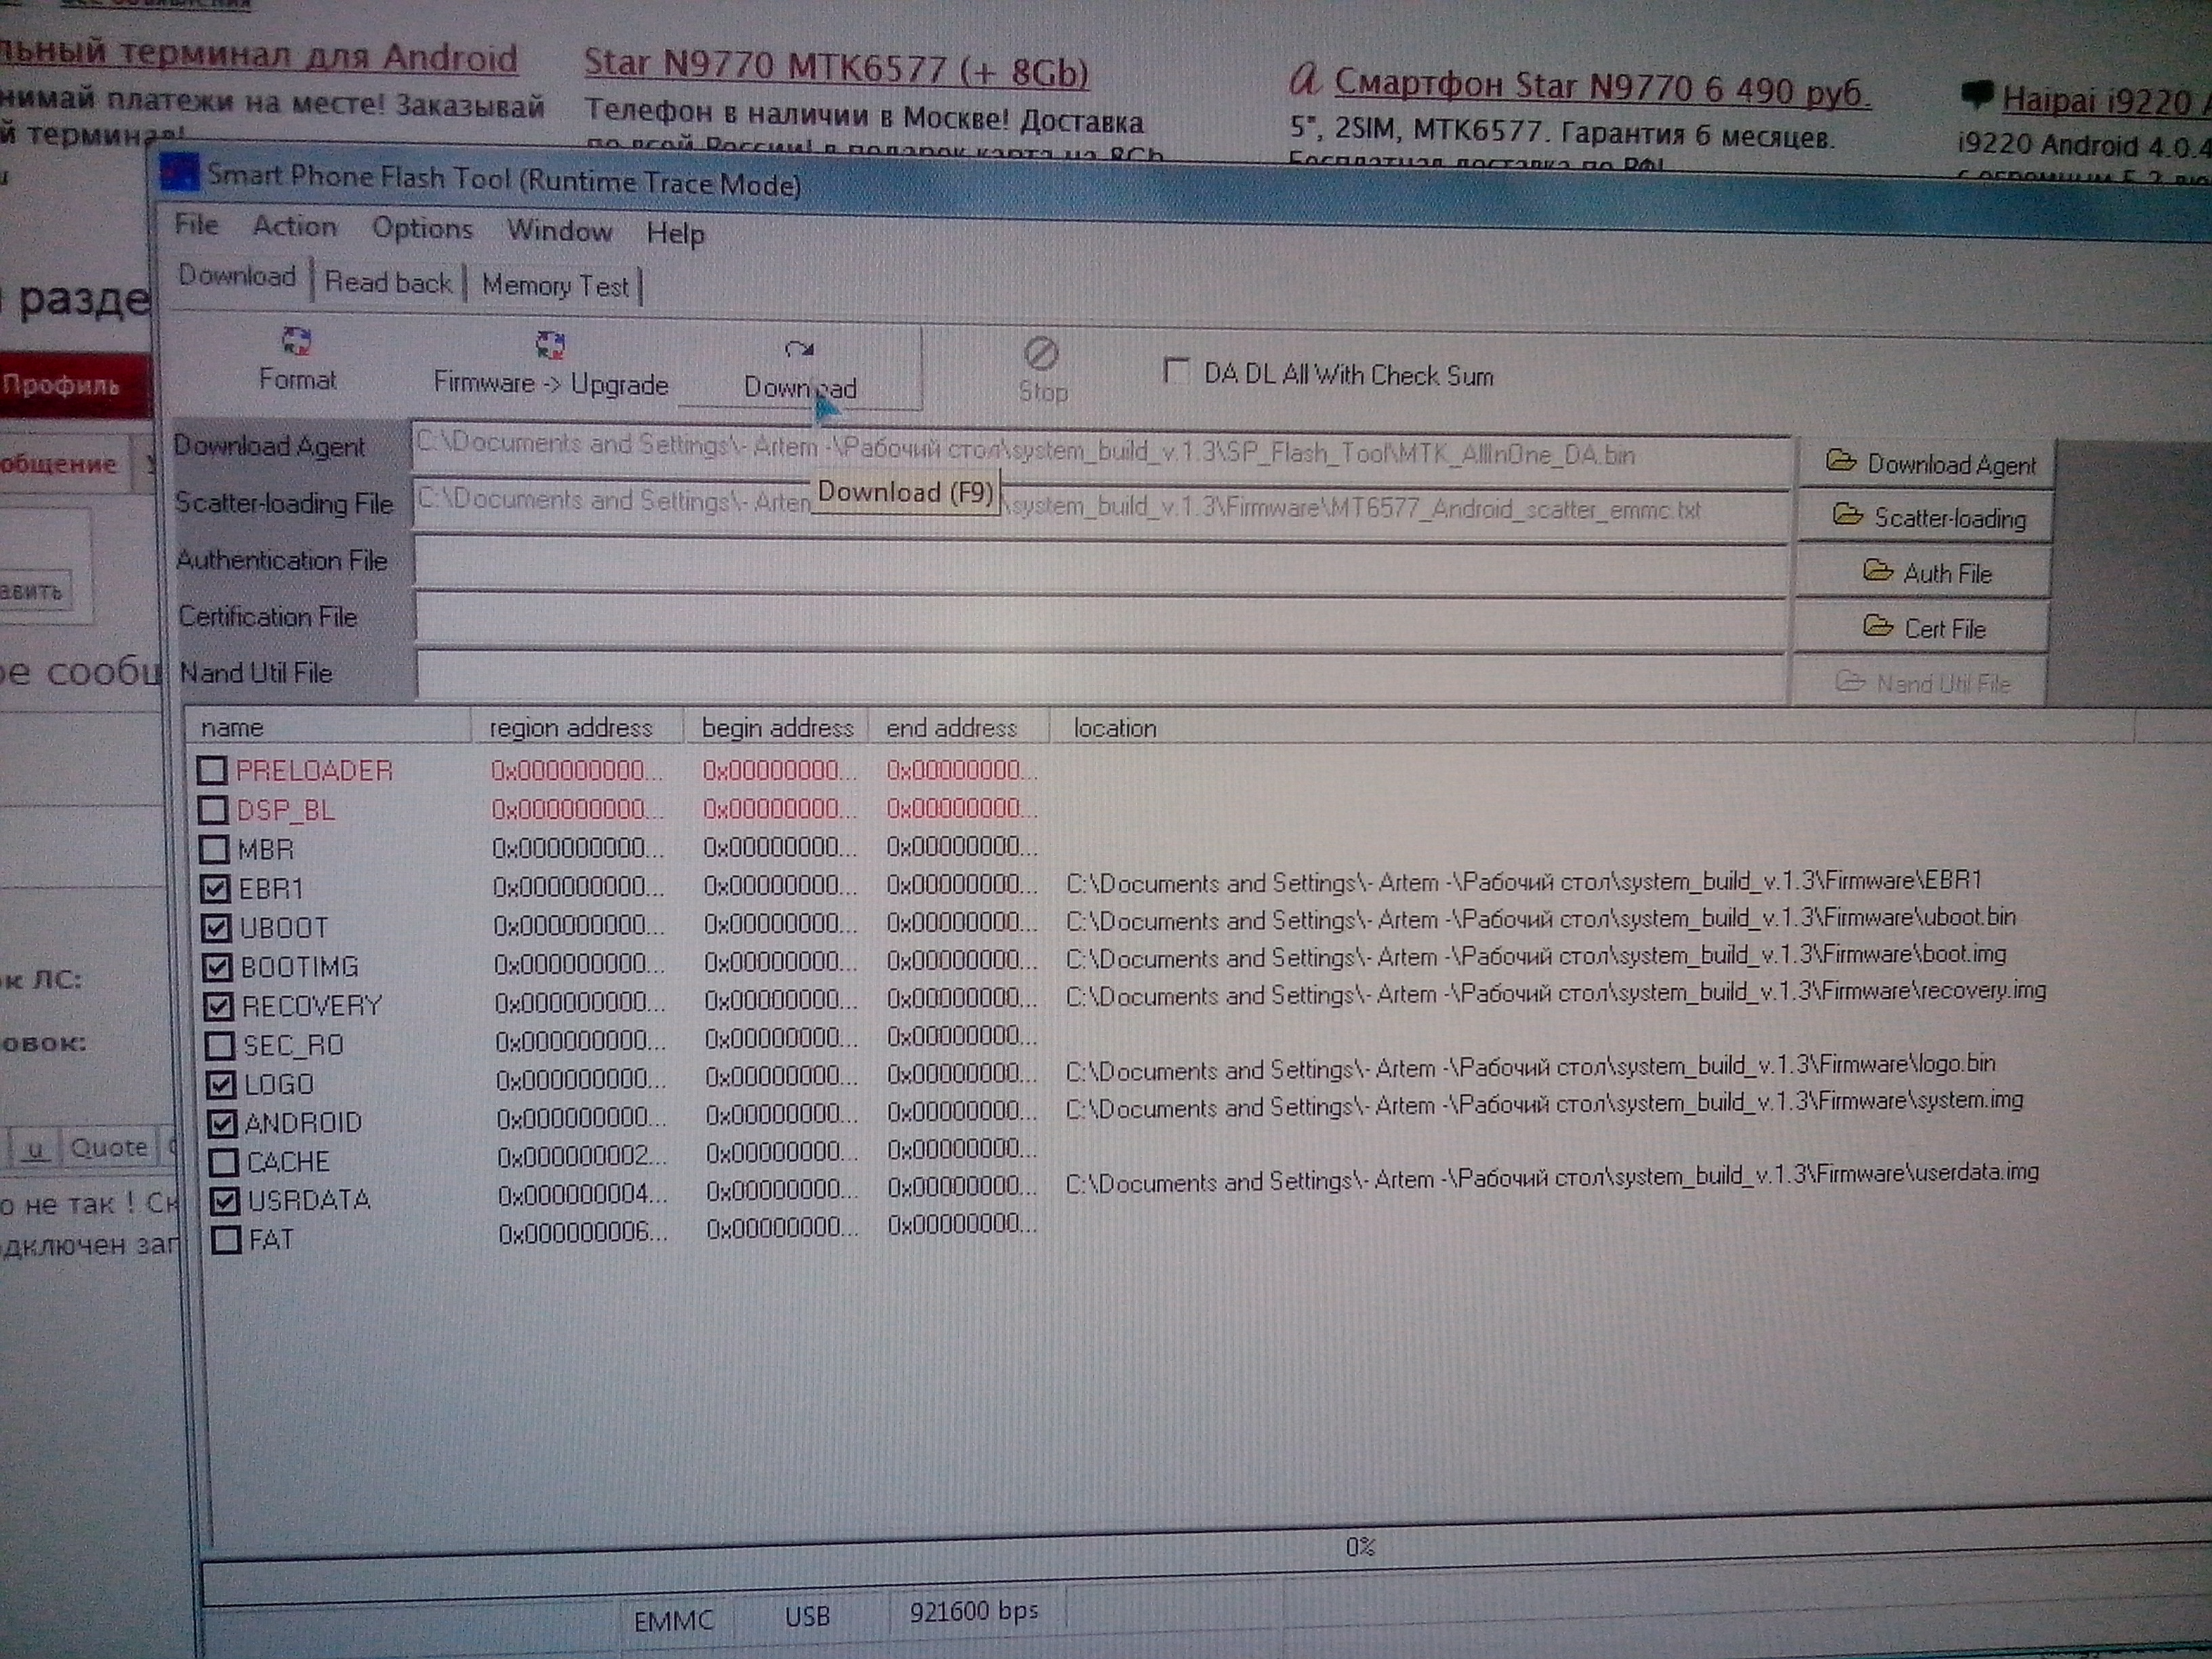The height and width of the screenshot is (1659, 2212).
Task: Click the Certification File field
Action: coord(1101,622)
